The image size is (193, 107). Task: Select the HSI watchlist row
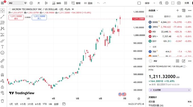click(x=170, y=32)
